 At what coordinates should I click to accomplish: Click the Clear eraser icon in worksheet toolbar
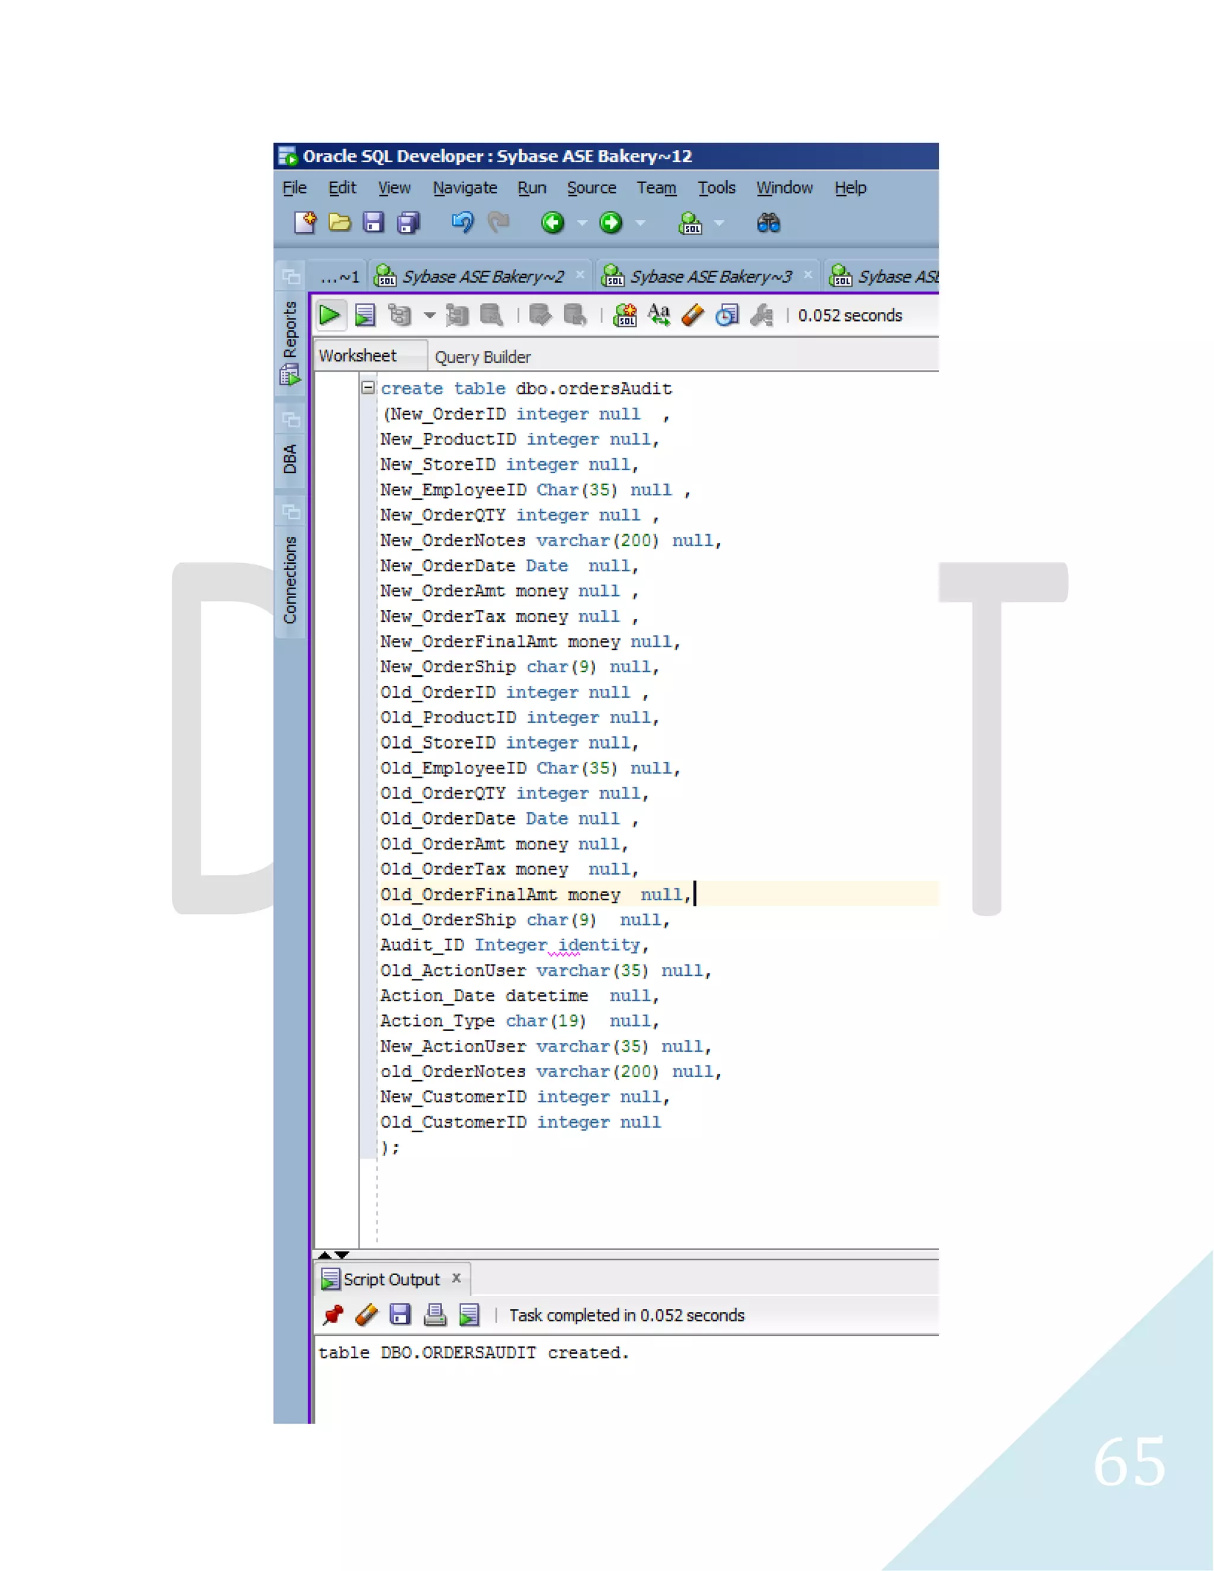tap(692, 315)
